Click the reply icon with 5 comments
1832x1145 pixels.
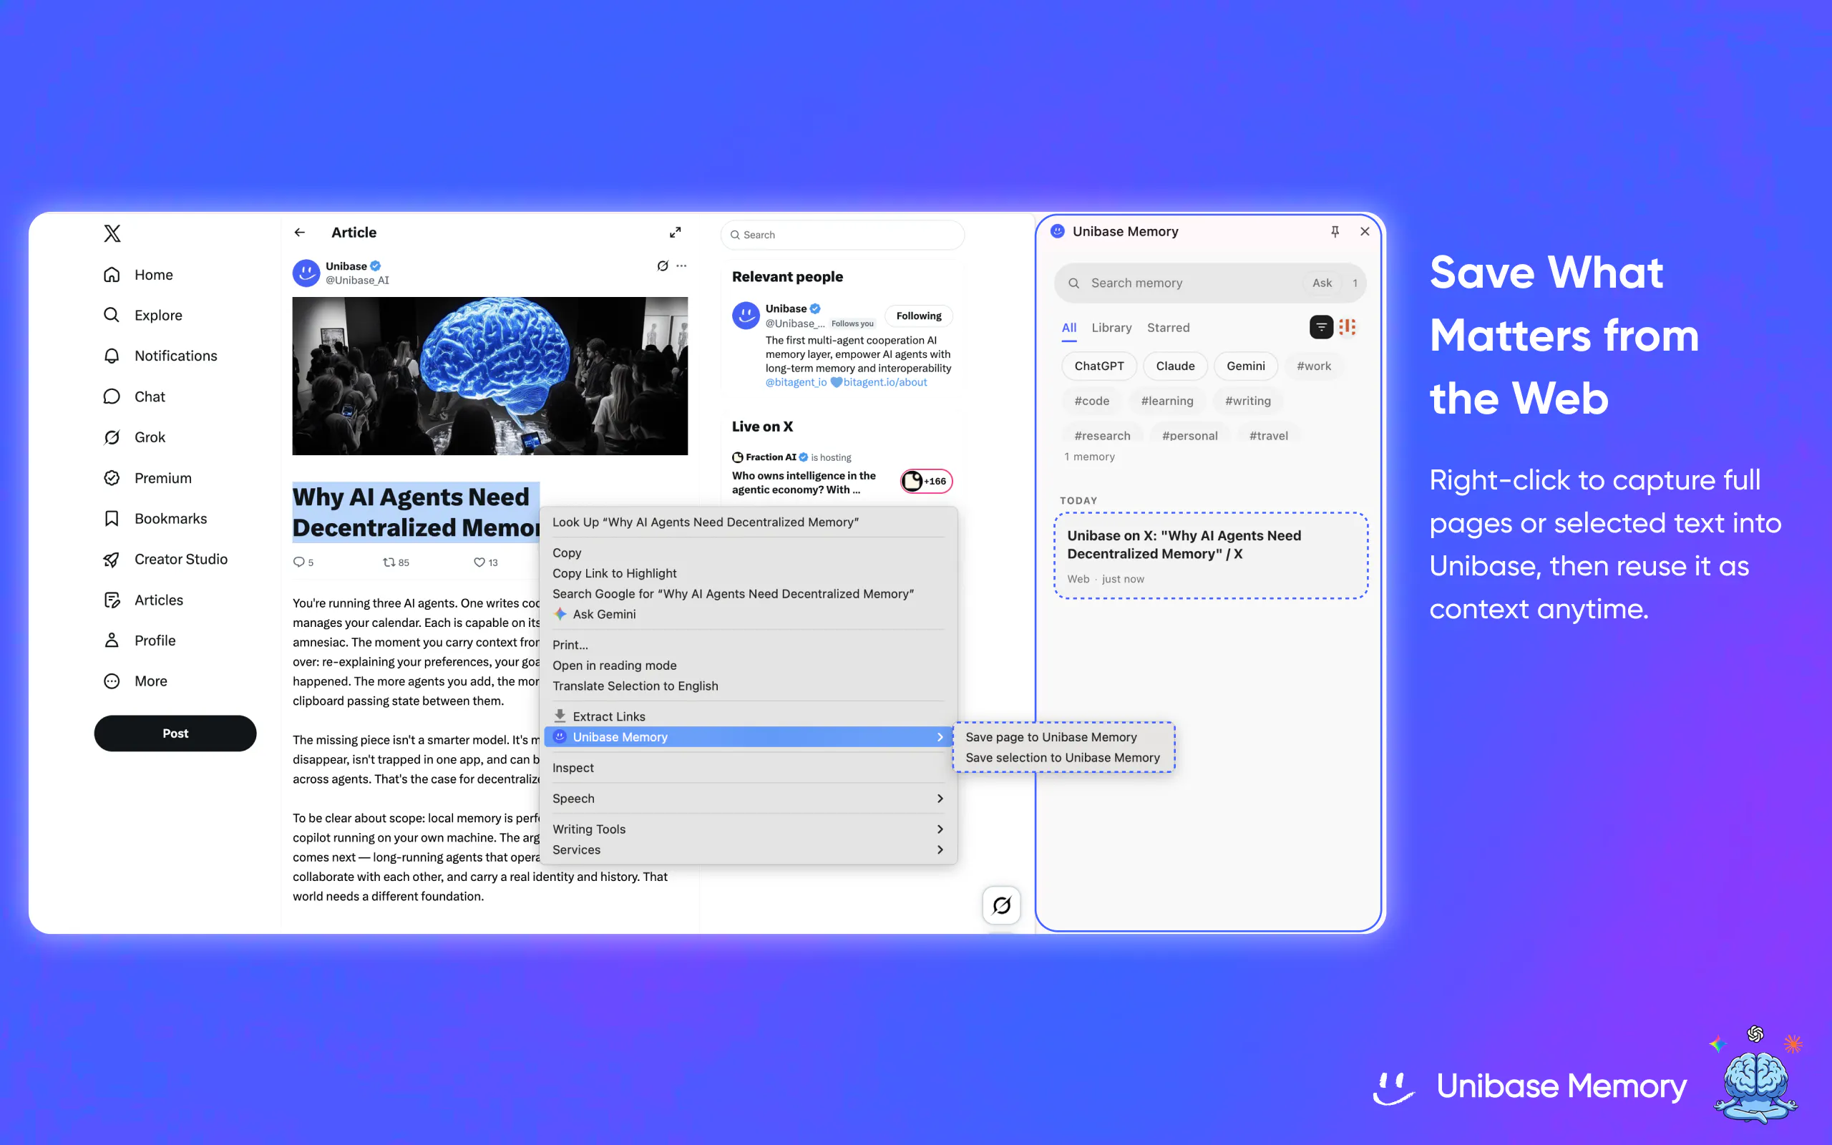299,562
